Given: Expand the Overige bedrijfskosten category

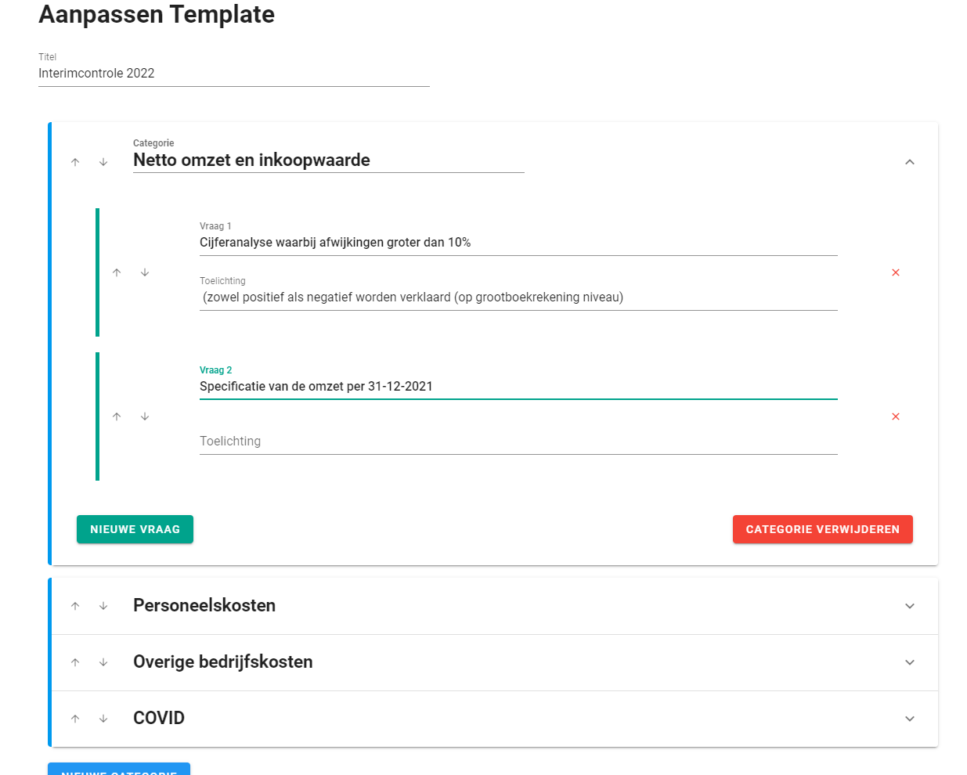Looking at the screenshot, I should pos(910,662).
